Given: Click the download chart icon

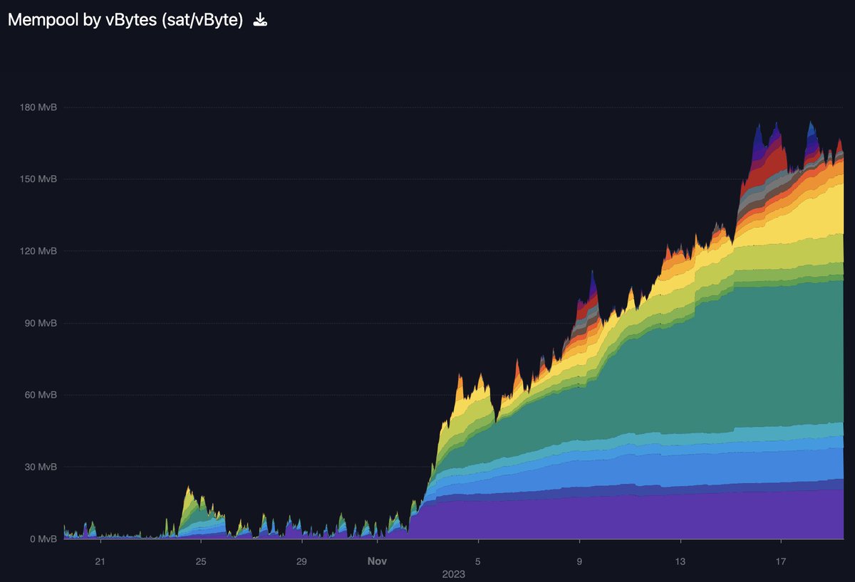Looking at the screenshot, I should tap(260, 20).
